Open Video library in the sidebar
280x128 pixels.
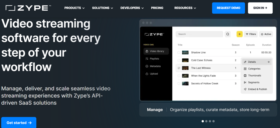click(156, 51)
